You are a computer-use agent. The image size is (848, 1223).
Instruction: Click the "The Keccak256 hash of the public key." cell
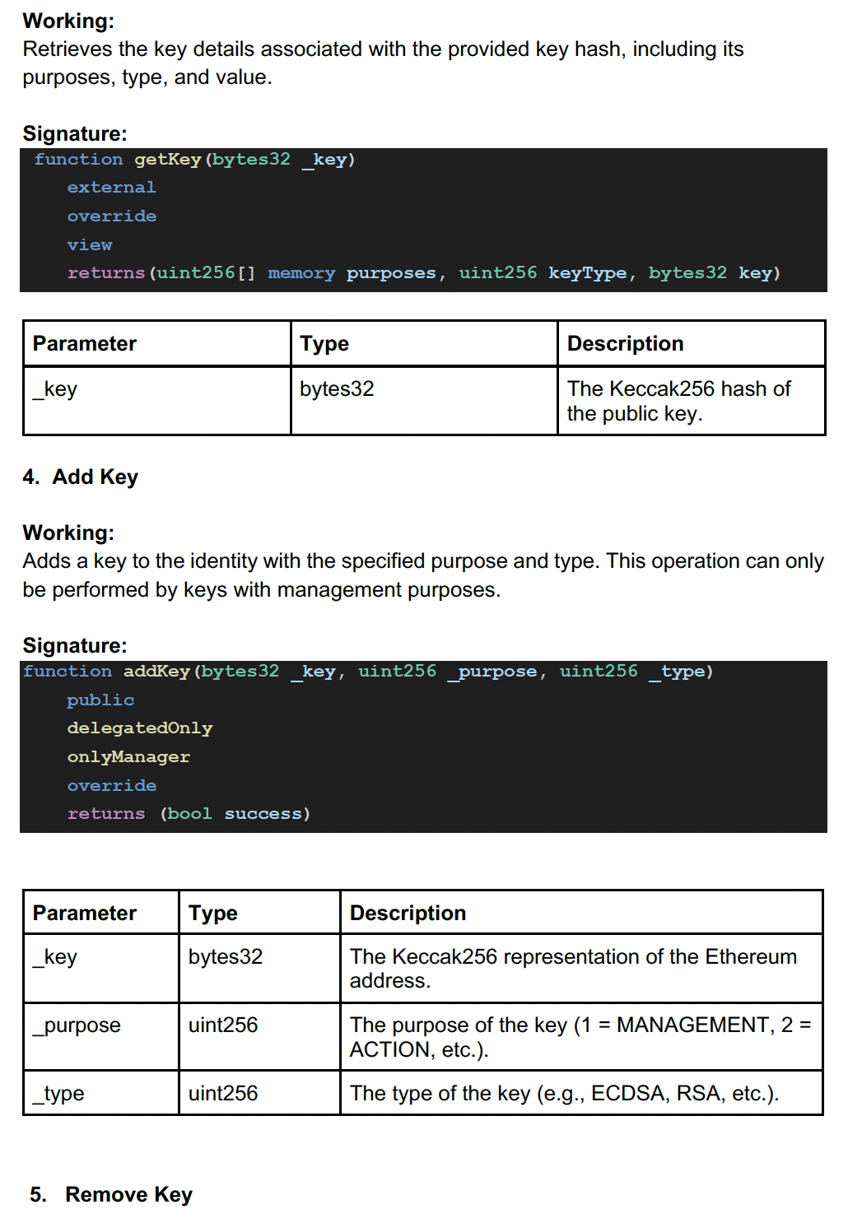pyautogui.click(x=678, y=401)
